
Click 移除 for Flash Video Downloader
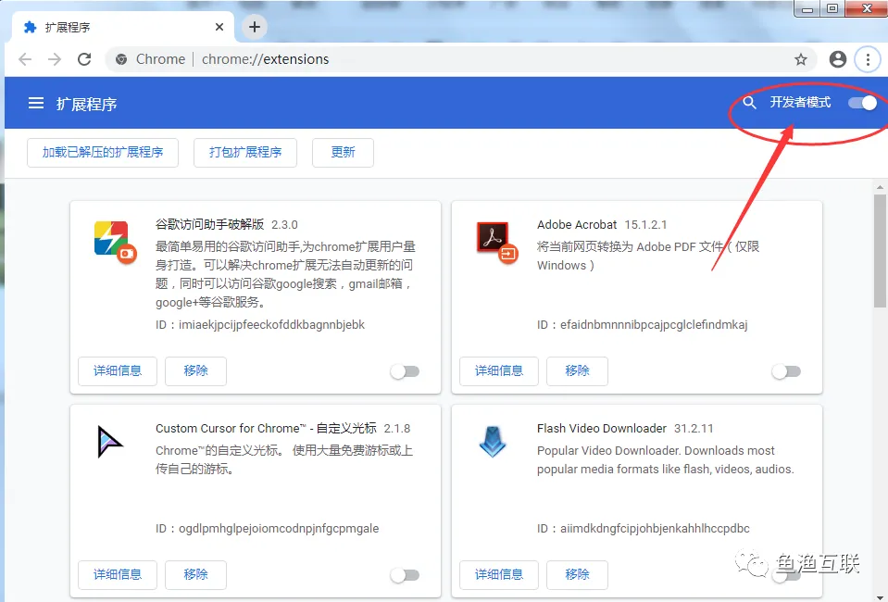coord(577,575)
